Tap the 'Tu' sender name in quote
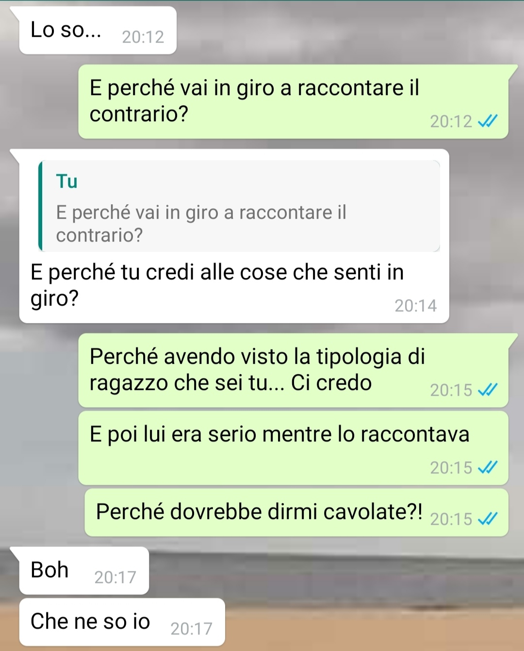The image size is (524, 651). (67, 181)
